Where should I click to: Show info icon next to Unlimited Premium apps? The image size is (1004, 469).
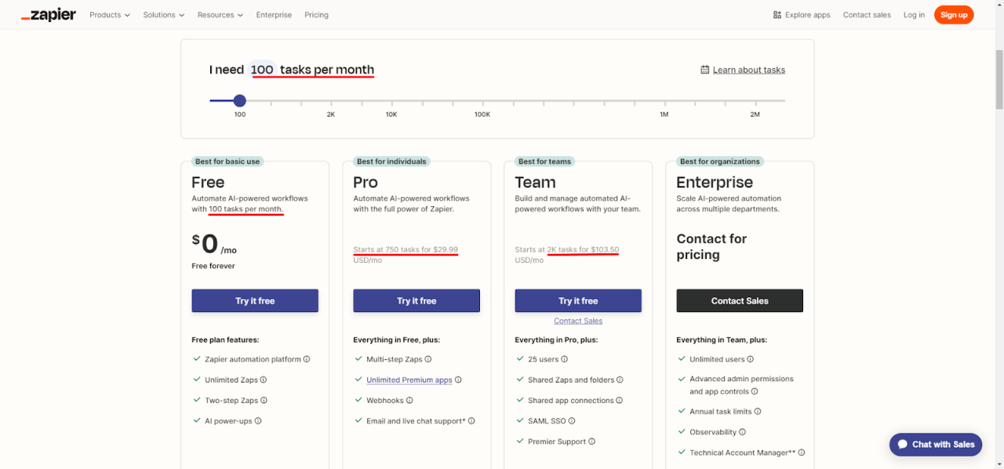pos(458,380)
